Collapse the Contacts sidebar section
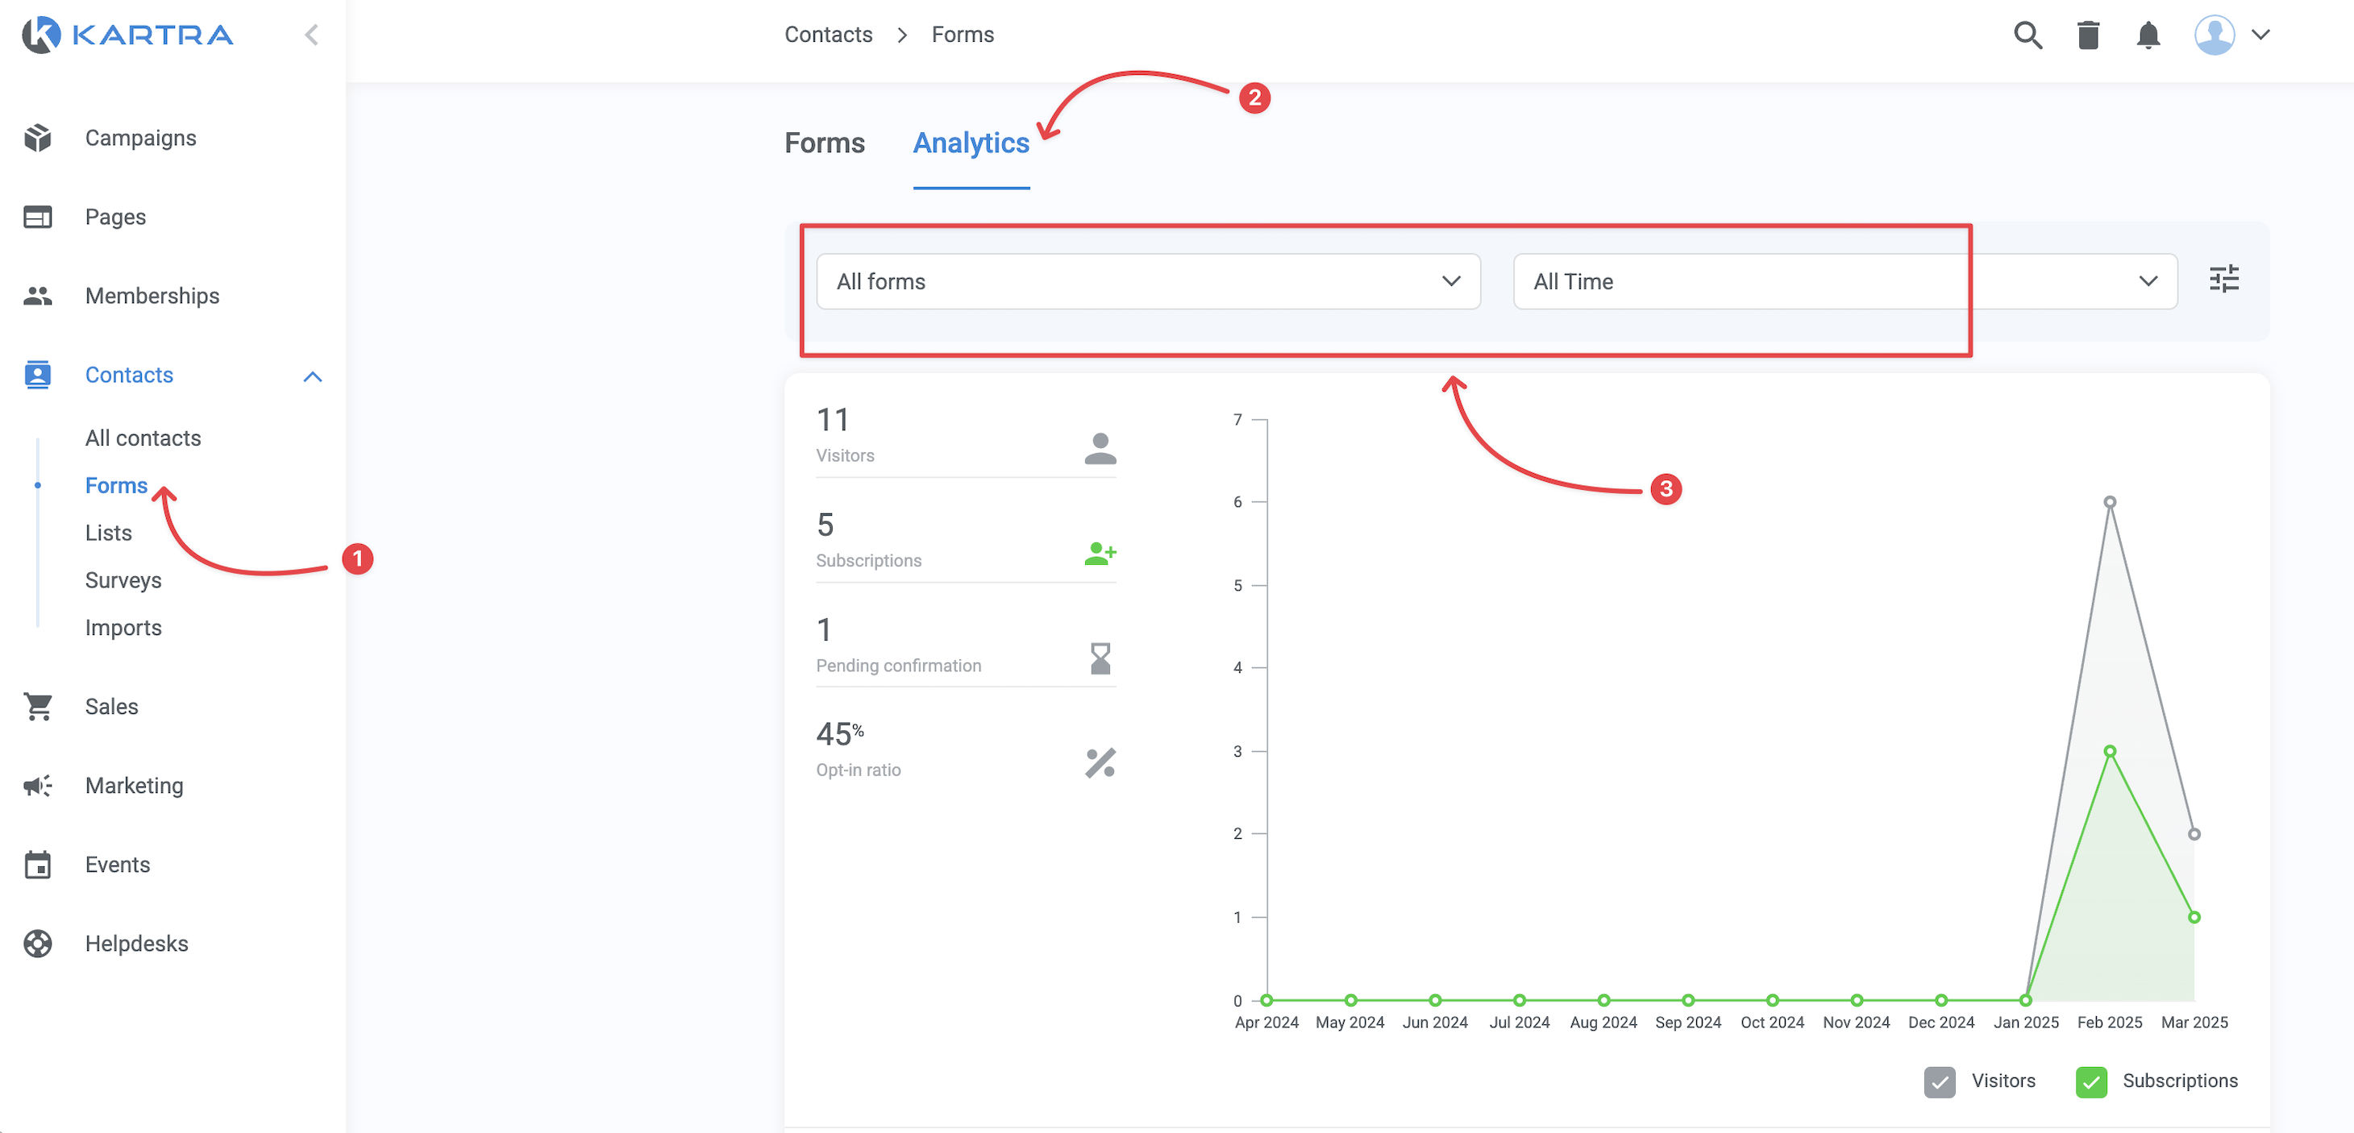Image resolution: width=2354 pixels, height=1133 pixels. point(313,376)
